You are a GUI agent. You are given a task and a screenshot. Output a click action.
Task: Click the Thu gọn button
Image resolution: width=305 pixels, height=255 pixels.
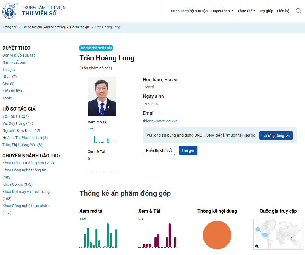188,151
